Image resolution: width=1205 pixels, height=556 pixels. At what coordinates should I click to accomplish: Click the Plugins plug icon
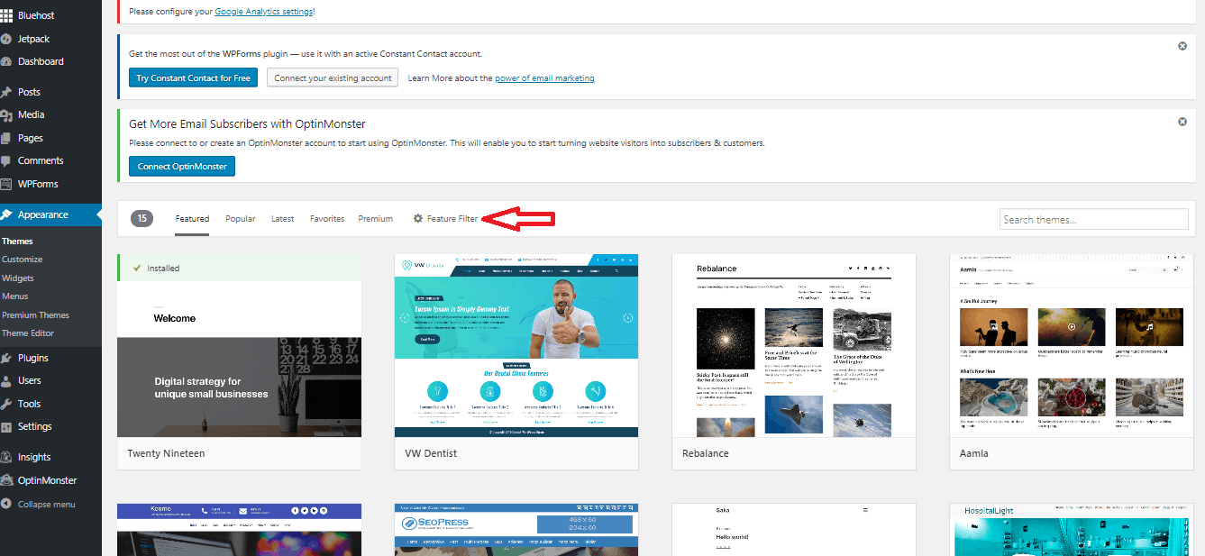pos(7,359)
